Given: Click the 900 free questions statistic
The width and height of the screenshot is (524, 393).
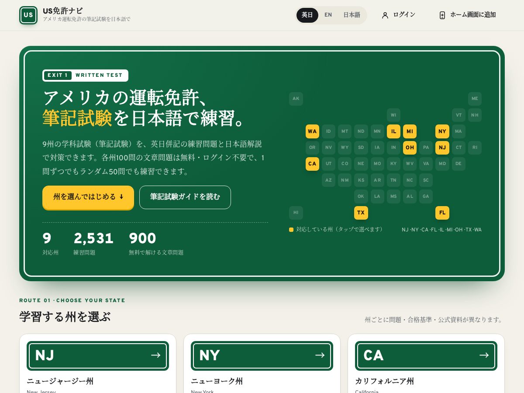Looking at the screenshot, I should [156, 244].
